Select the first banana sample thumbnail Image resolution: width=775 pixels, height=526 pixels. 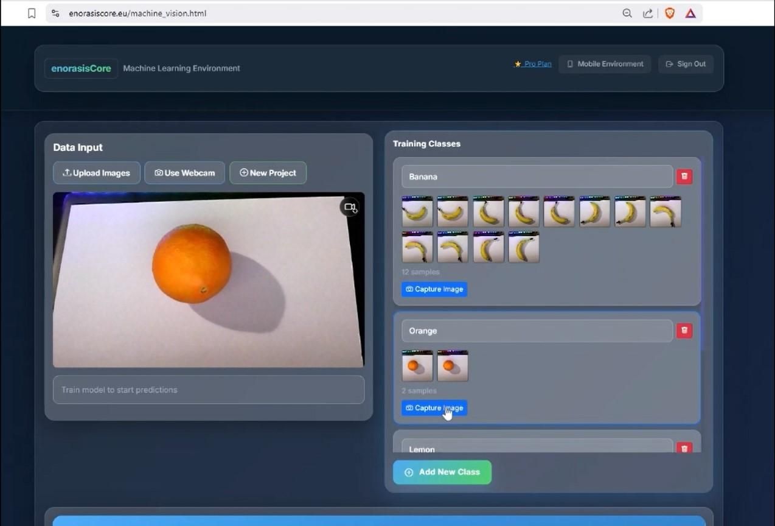point(417,212)
